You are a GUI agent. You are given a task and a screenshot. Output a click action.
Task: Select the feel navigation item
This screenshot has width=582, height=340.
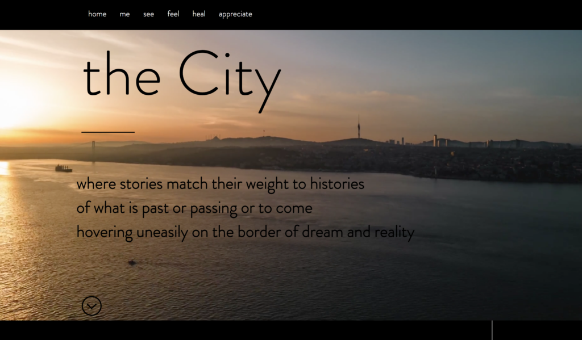(173, 14)
